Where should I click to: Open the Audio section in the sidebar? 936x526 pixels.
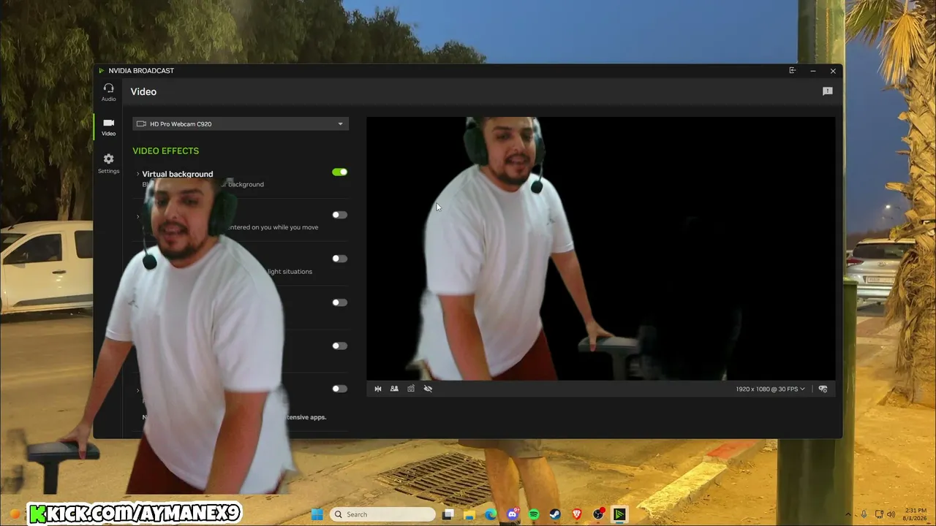(108, 92)
